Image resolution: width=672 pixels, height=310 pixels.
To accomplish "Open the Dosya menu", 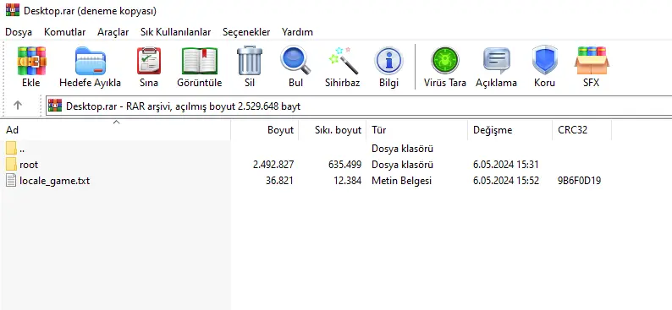I will pos(19,32).
